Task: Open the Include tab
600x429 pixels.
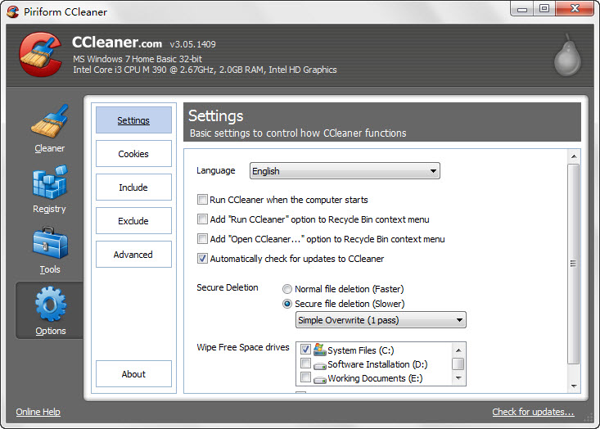Action: [x=133, y=187]
